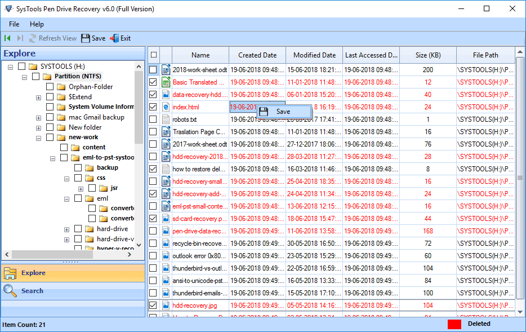Click the index.html browser file icon
Screen dimensions: 526x332
[x=166, y=107]
